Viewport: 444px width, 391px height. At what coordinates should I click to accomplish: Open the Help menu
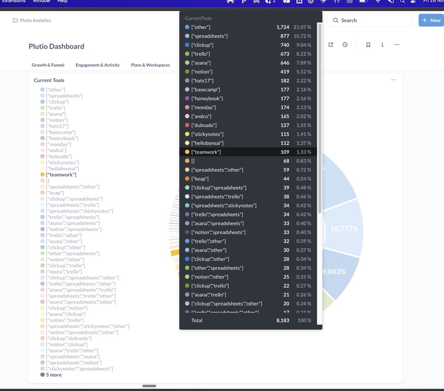click(63, 1)
